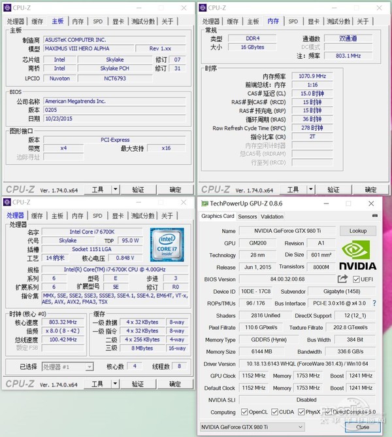The height and width of the screenshot is (437, 392).
Task: Toggle the UEFI checkbox
Action: pos(357,279)
